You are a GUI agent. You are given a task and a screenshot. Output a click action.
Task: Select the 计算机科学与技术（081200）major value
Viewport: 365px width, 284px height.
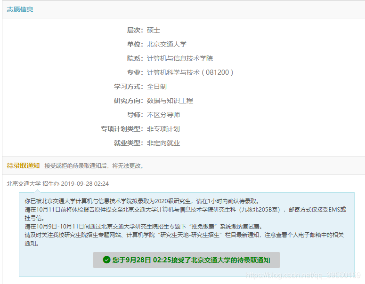(x=190, y=72)
